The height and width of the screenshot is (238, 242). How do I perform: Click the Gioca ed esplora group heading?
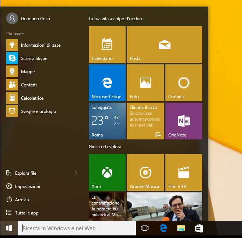pyautogui.click(x=105, y=147)
